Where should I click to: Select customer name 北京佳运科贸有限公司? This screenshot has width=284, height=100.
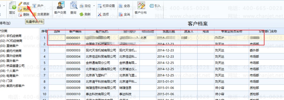[x=101, y=56]
